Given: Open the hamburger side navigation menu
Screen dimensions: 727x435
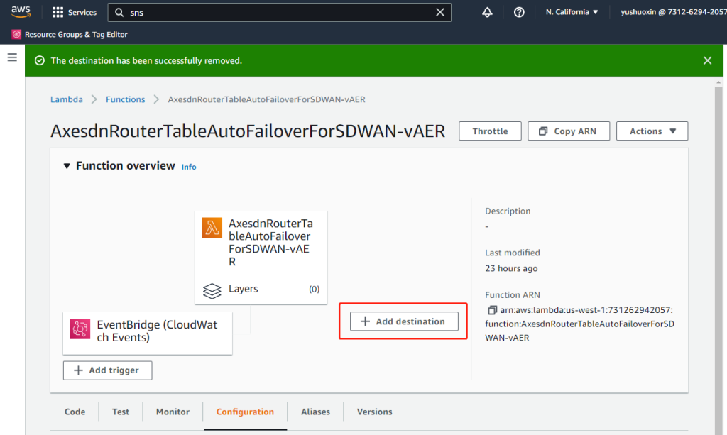Looking at the screenshot, I should pyautogui.click(x=12, y=57).
